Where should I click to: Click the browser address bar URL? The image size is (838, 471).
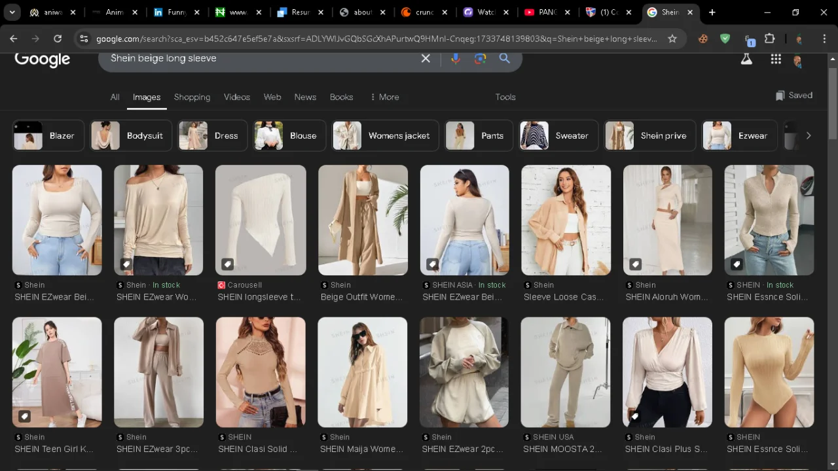point(376,39)
